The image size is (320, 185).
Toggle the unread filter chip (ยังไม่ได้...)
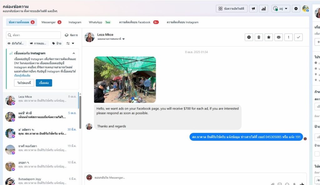coord(16,43)
